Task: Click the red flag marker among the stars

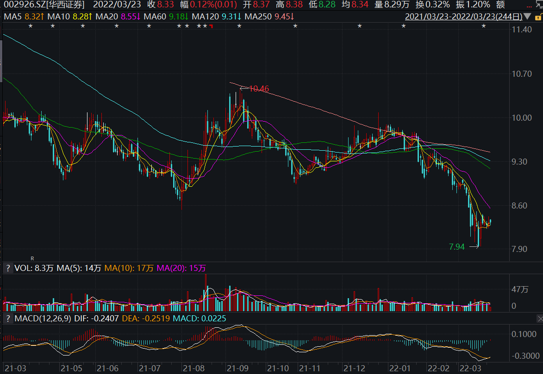Action: click(x=211, y=26)
